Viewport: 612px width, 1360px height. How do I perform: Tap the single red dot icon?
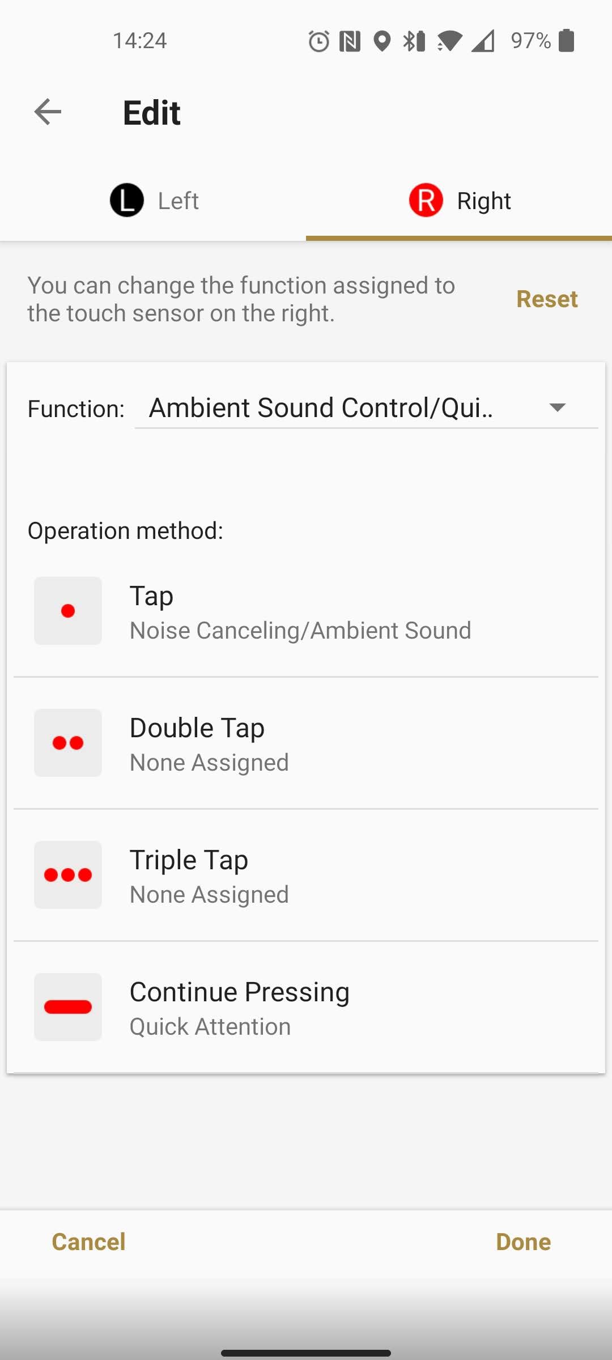pyautogui.click(x=68, y=611)
